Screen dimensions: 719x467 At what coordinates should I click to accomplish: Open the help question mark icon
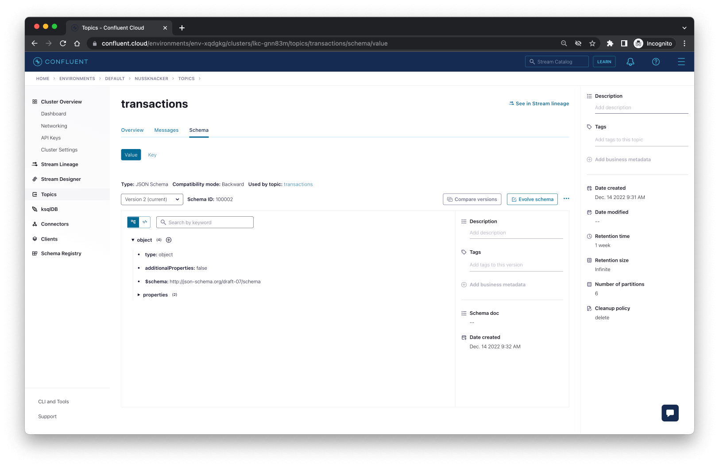pos(656,62)
